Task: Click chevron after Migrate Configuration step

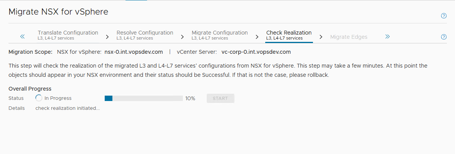Action: pos(257,37)
